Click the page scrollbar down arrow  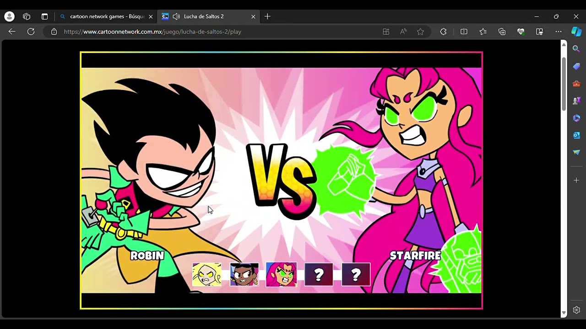(x=564, y=313)
